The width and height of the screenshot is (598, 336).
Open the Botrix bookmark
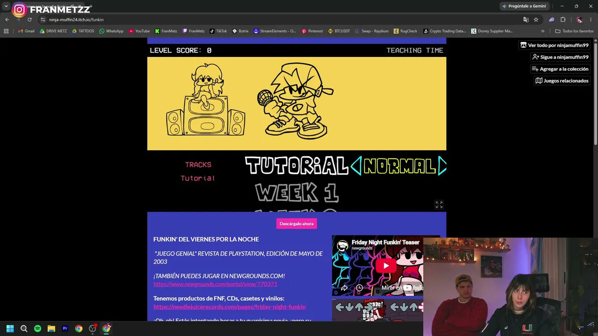coord(240,31)
